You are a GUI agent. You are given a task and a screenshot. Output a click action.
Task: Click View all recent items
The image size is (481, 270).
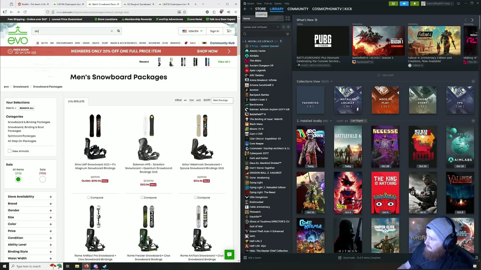click(x=224, y=61)
